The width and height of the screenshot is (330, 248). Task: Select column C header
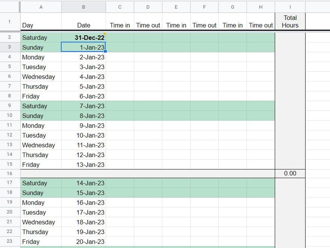pyautogui.click(x=120, y=7)
